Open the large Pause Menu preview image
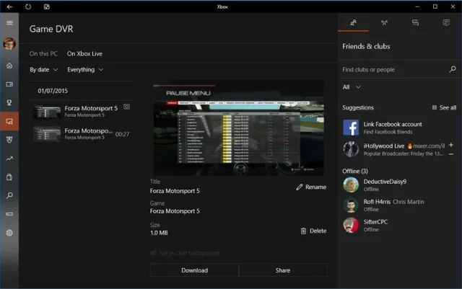 238,128
